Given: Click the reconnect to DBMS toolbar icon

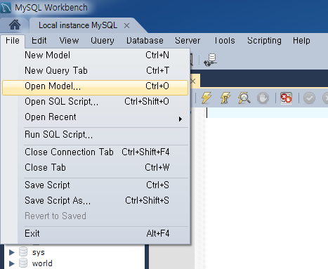Looking at the screenshot, I should tap(210, 60).
